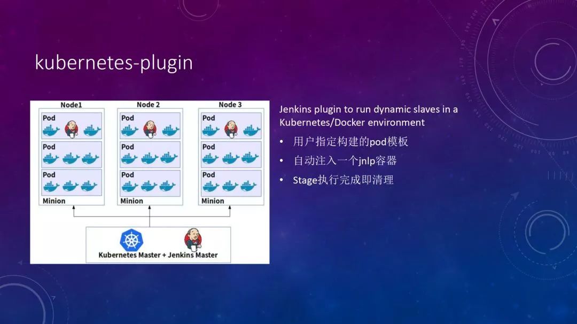Click Docker whale right of Jenkins in Node 3
Viewport: 577px width, 324px height.
point(252,130)
